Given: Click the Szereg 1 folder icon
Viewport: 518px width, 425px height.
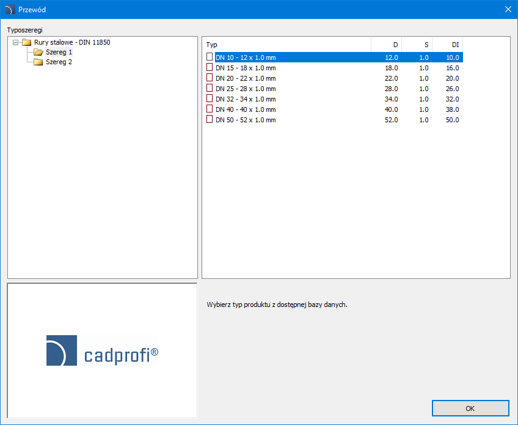Looking at the screenshot, I should (x=38, y=53).
